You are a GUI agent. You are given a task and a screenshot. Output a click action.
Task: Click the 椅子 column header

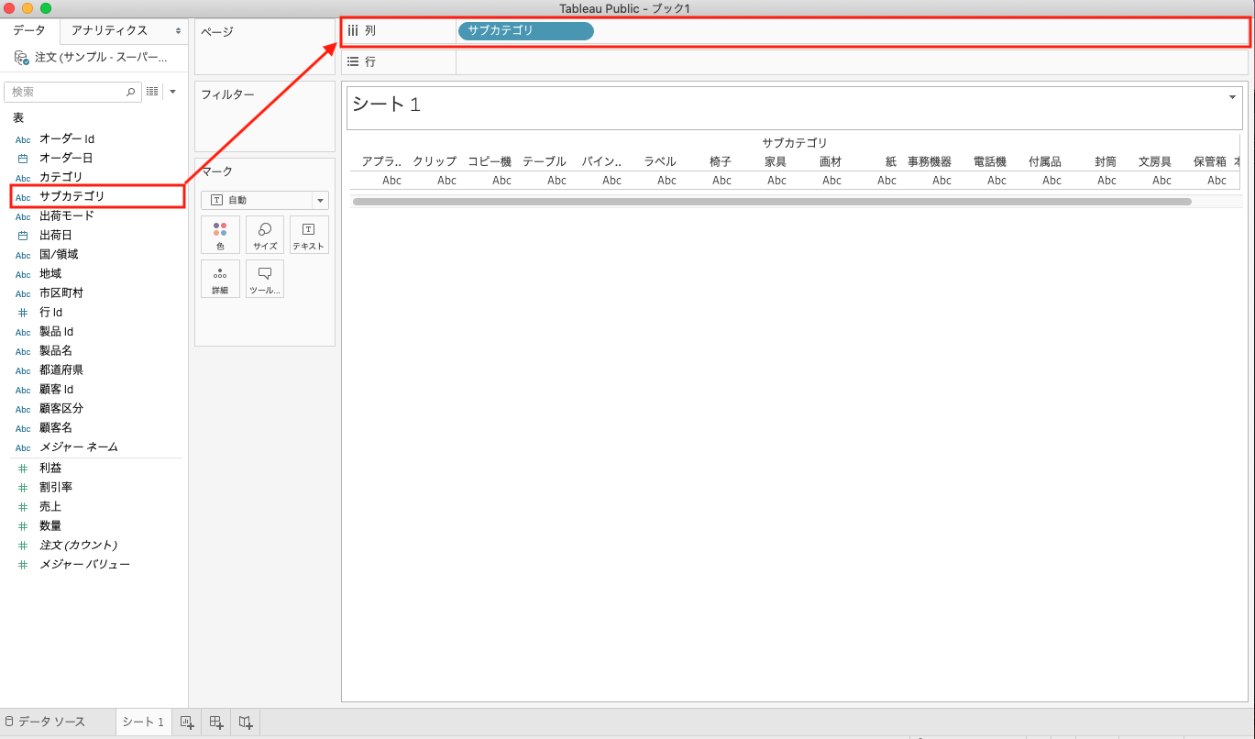(x=721, y=161)
